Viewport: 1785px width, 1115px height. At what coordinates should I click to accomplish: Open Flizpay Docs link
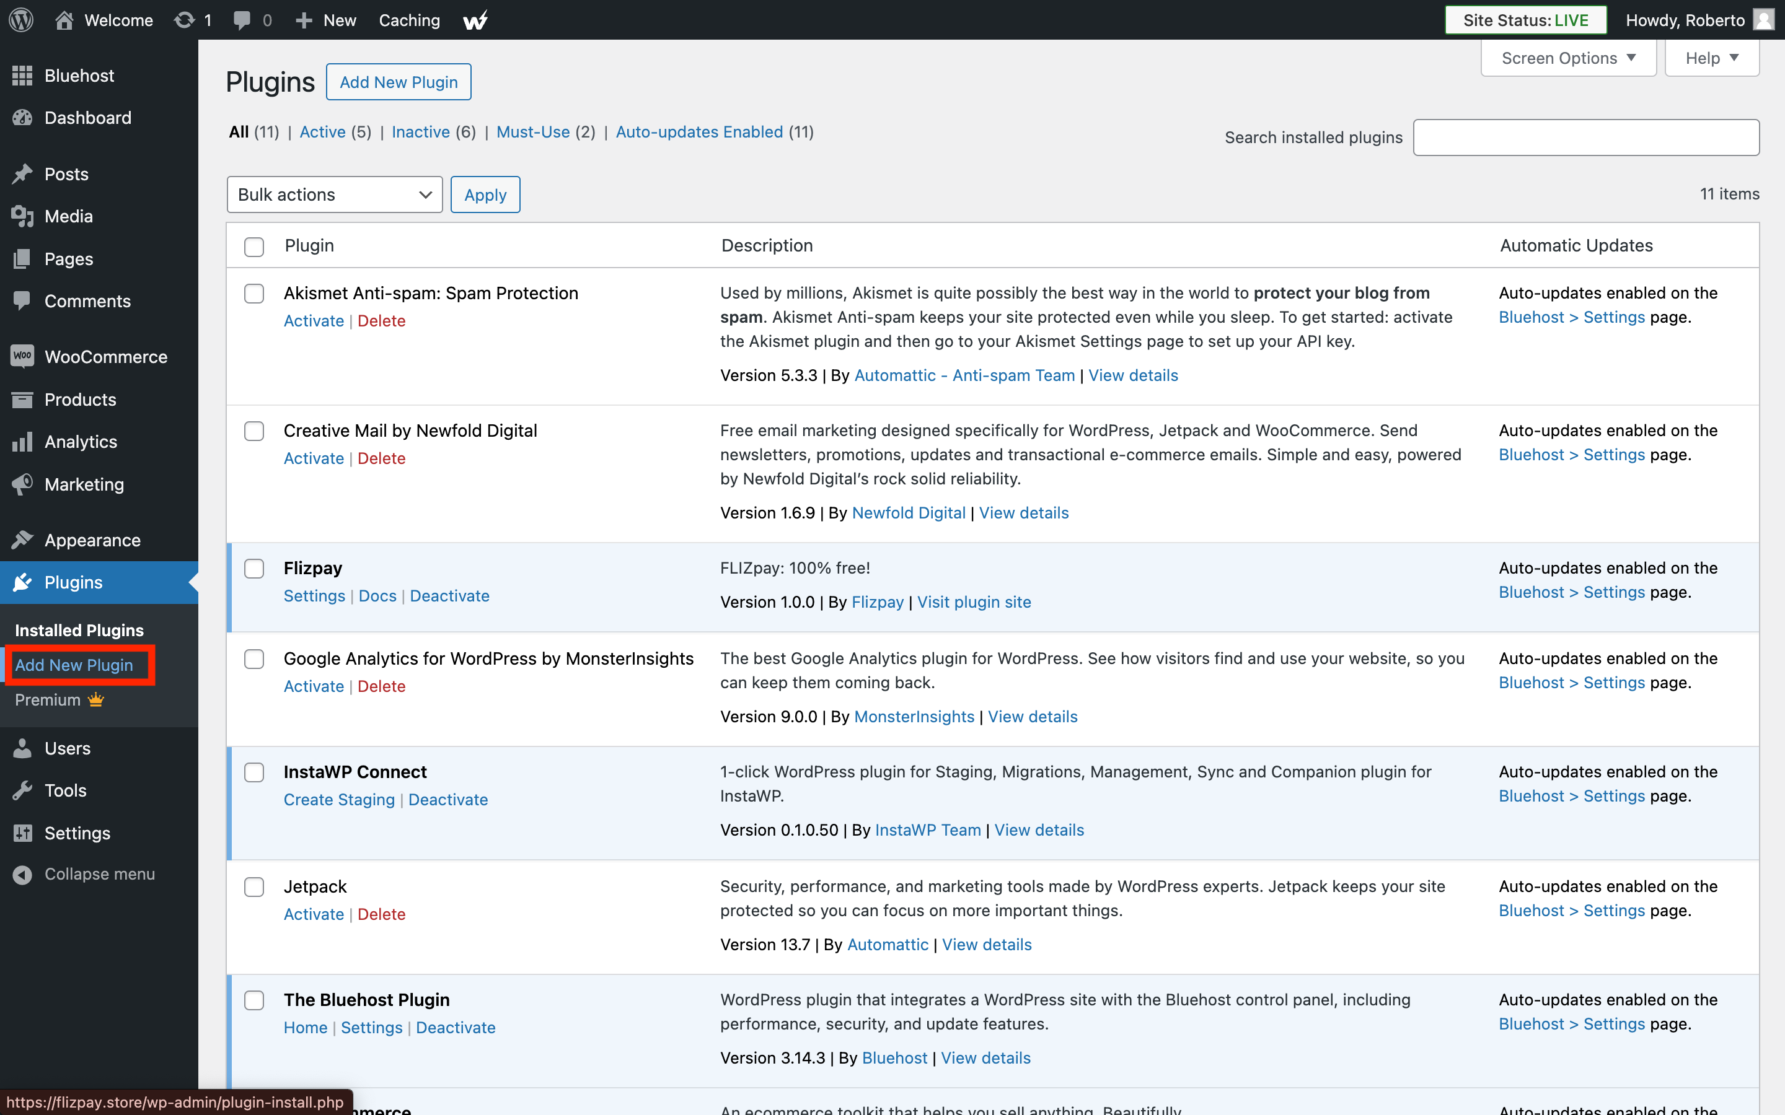377,596
